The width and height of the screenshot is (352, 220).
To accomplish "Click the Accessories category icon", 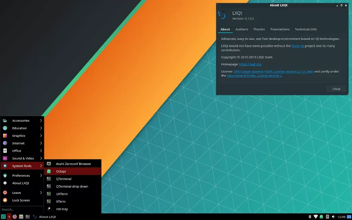I will coord(5,121).
